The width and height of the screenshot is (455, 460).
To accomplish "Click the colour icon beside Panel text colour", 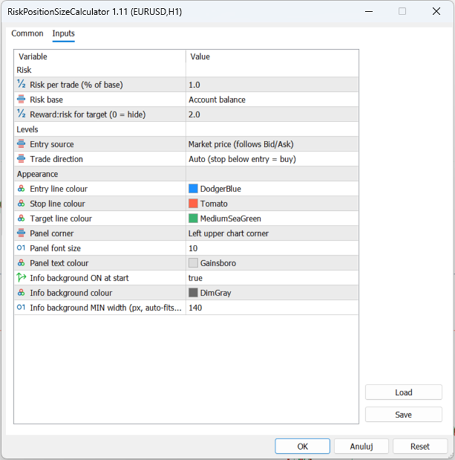I will coord(21,263).
